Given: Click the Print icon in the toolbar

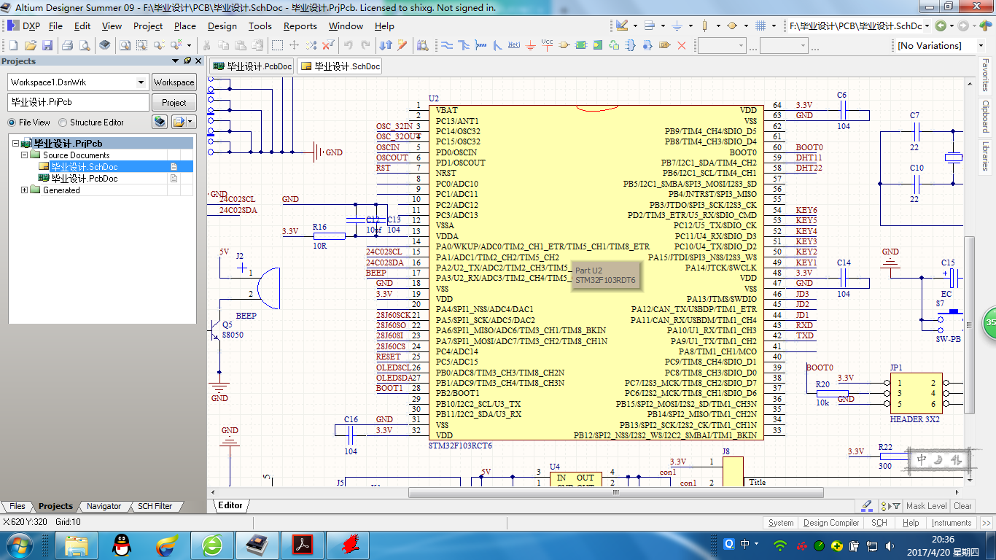Looking at the screenshot, I should click(x=67, y=45).
